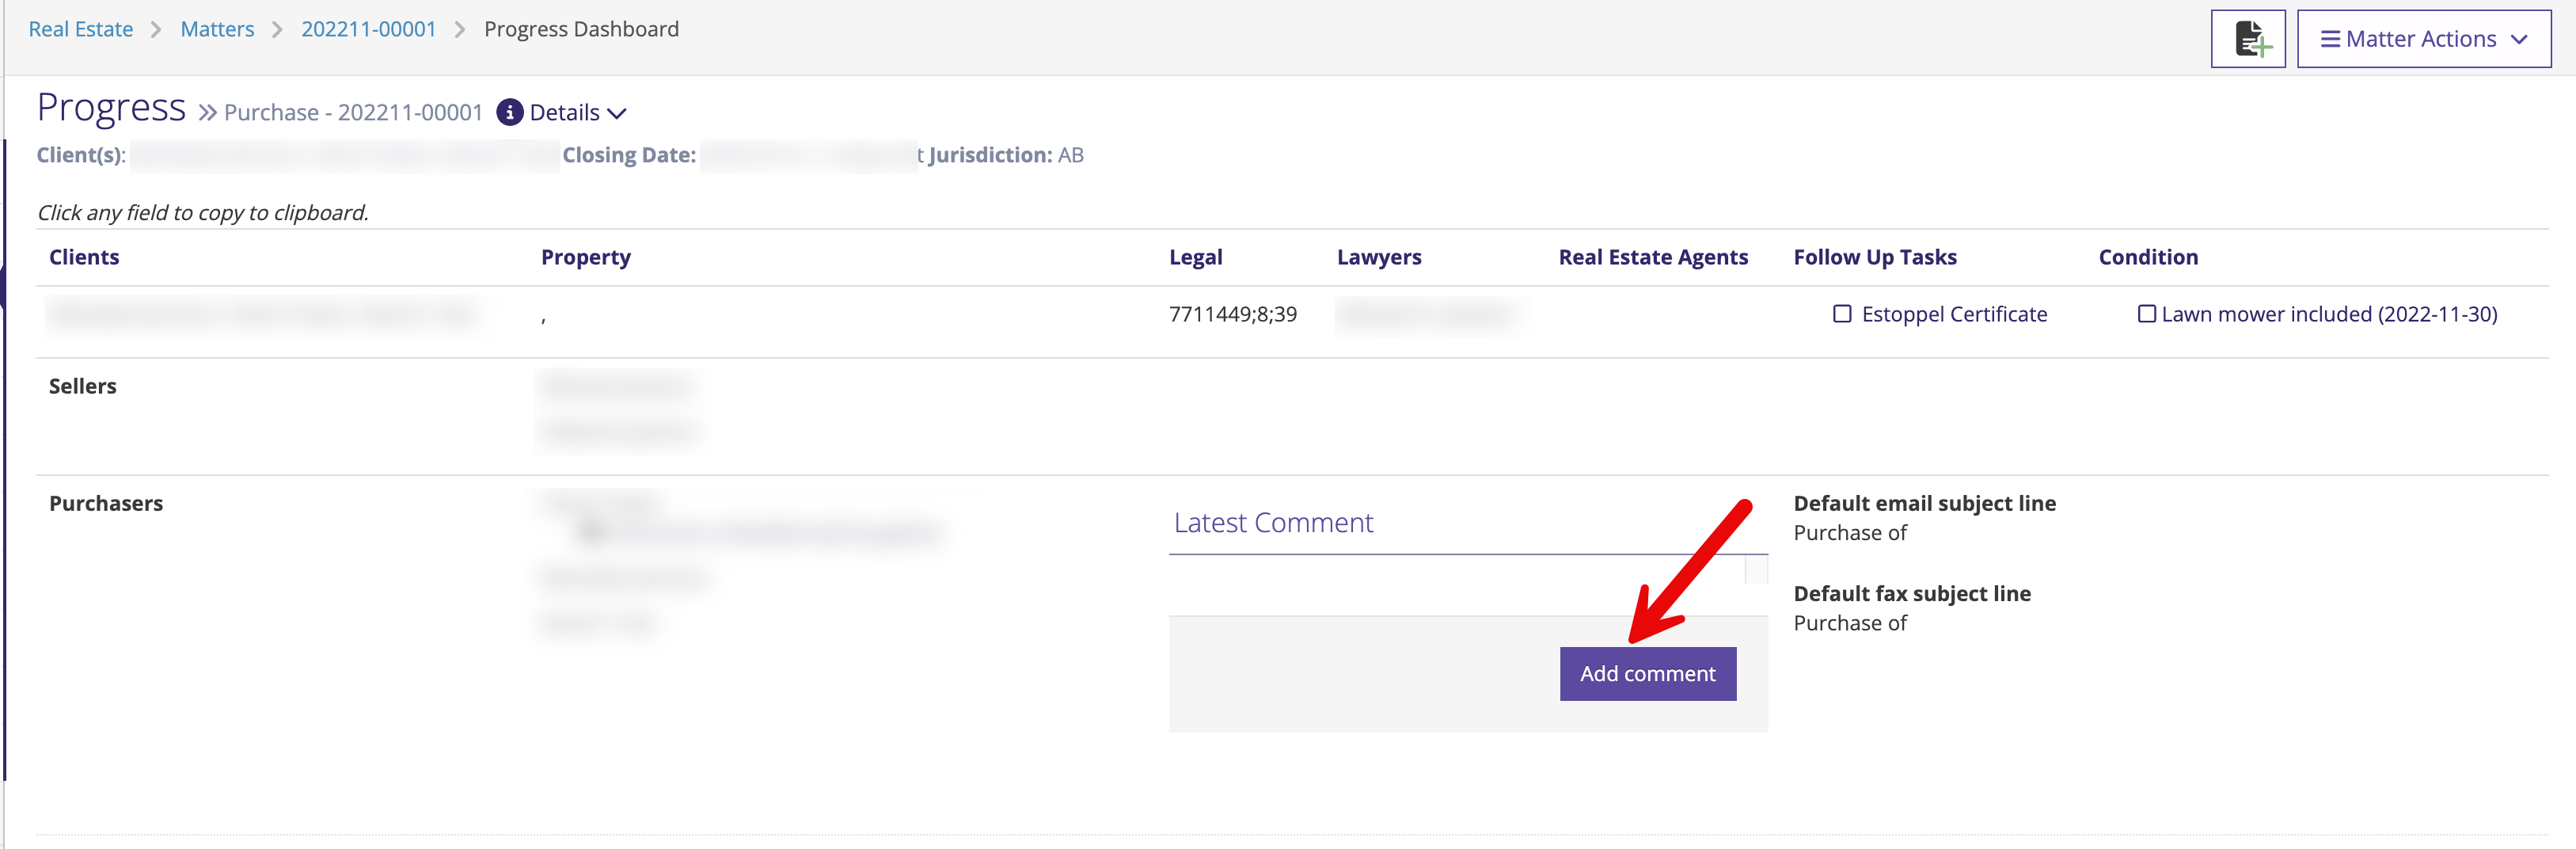Viewport: 2576px width, 849px height.
Task: Click the info icon beside Details
Action: tap(509, 112)
